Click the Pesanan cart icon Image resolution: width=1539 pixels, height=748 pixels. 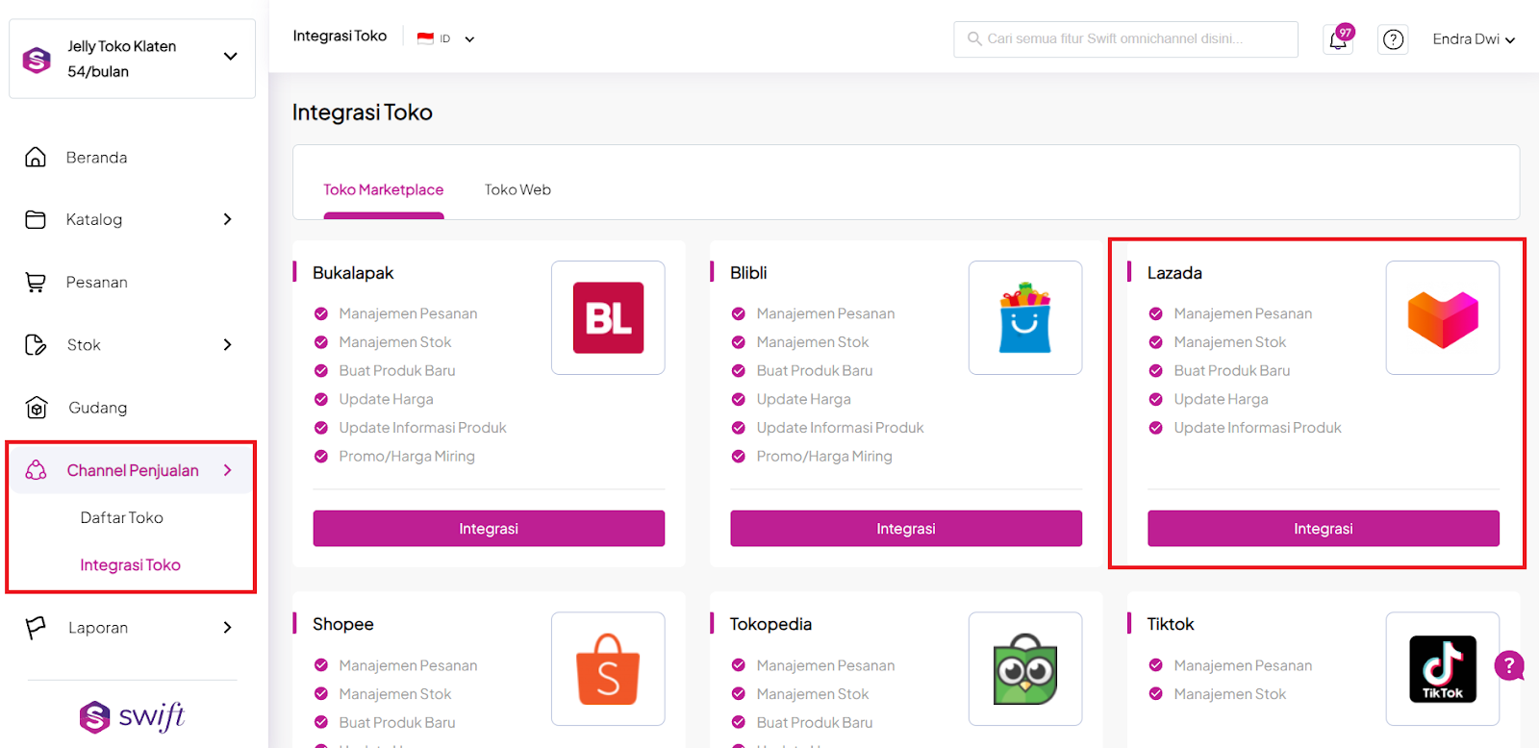click(x=36, y=282)
